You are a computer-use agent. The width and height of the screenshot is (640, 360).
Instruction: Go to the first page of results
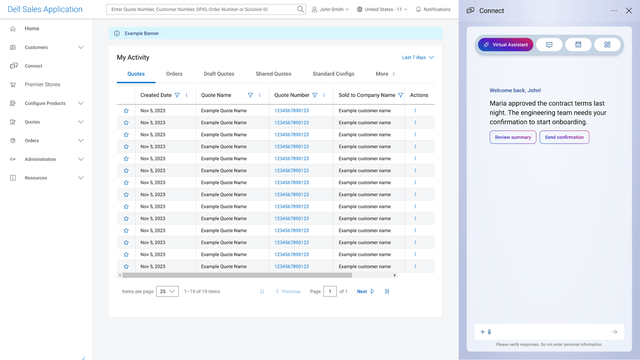point(262,292)
